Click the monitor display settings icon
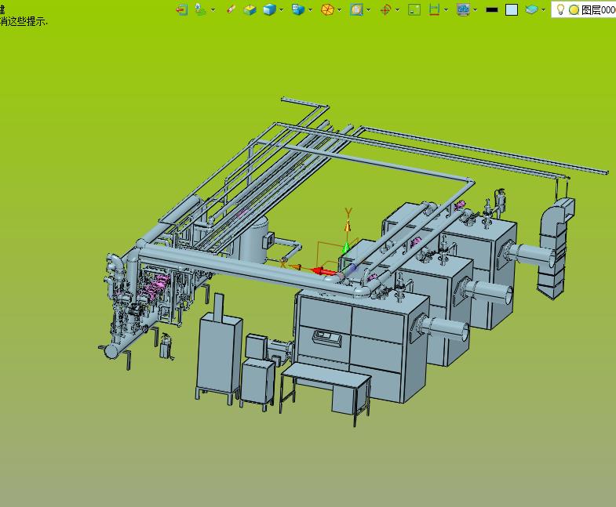Viewport: 616px width, 507px height. pos(464,9)
